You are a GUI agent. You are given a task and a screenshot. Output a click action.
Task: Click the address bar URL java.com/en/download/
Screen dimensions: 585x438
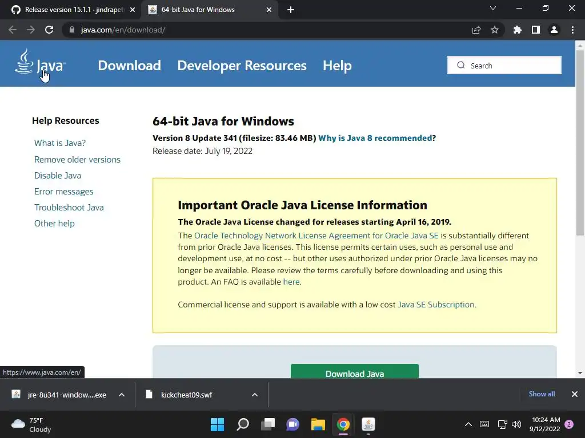[123, 30]
